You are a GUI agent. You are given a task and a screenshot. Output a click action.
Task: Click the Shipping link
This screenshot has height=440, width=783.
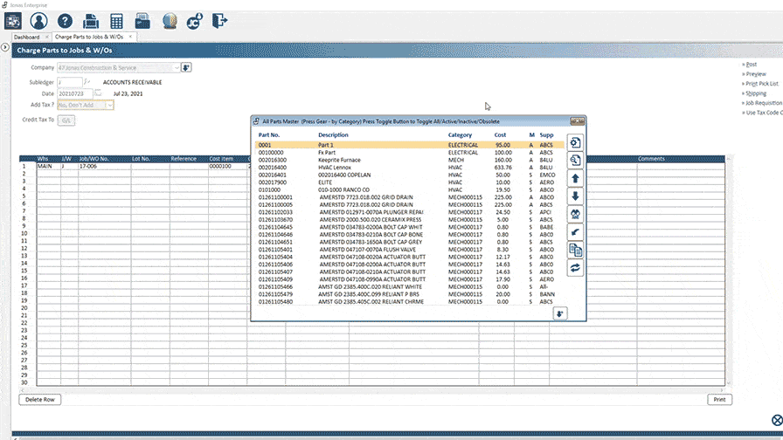[756, 93]
